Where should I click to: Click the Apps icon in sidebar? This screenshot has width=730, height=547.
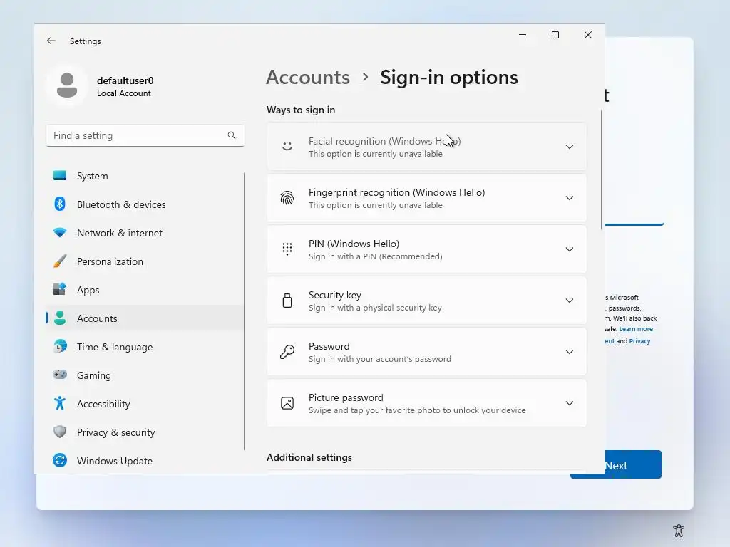click(60, 289)
